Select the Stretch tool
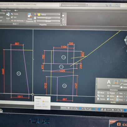 [101, 99]
